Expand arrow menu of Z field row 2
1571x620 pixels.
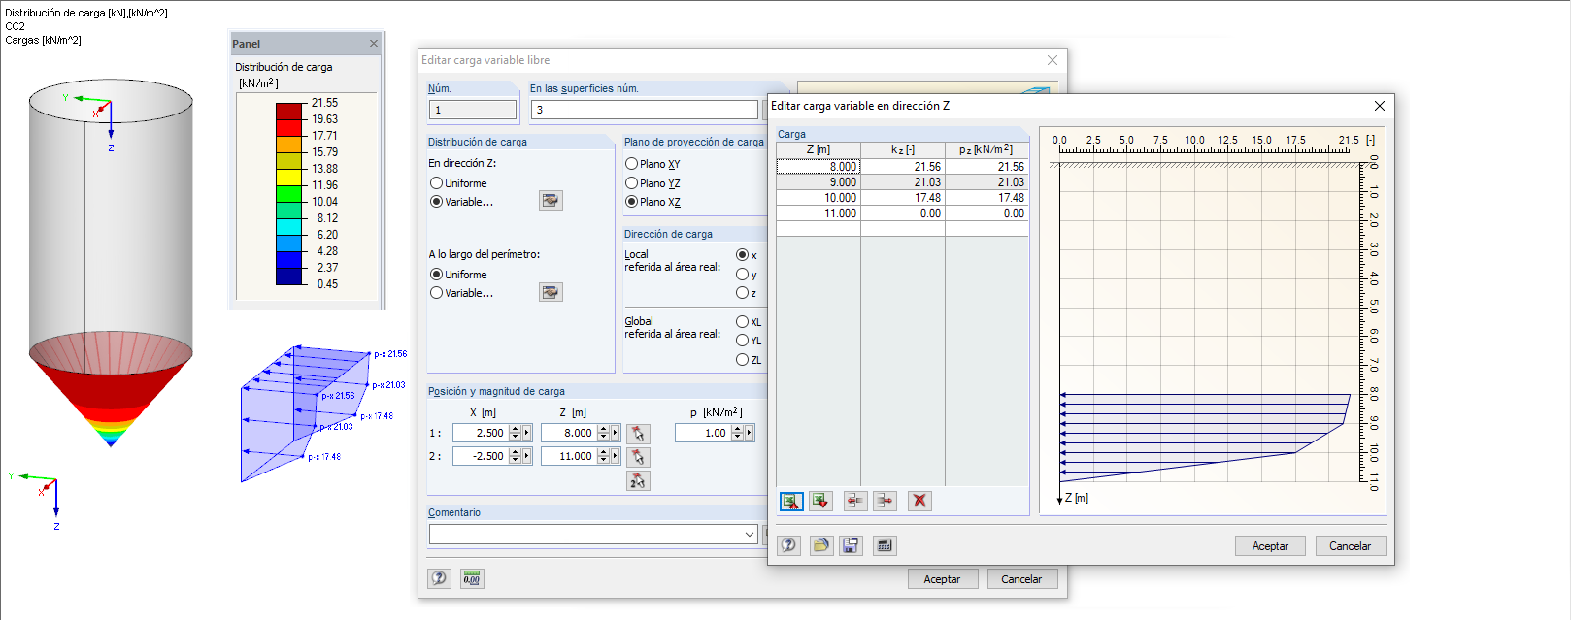point(615,456)
